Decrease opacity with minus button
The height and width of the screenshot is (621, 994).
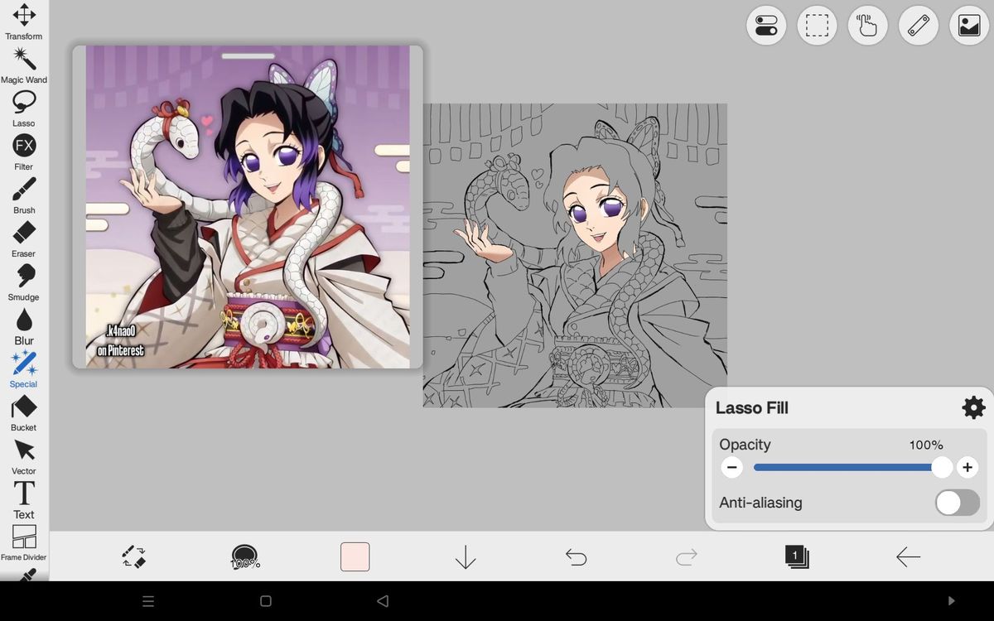731,468
